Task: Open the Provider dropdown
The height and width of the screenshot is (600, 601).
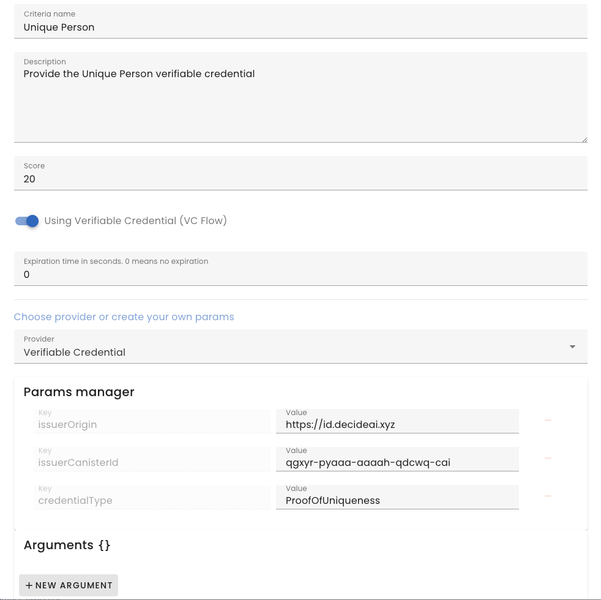Action: [300, 347]
